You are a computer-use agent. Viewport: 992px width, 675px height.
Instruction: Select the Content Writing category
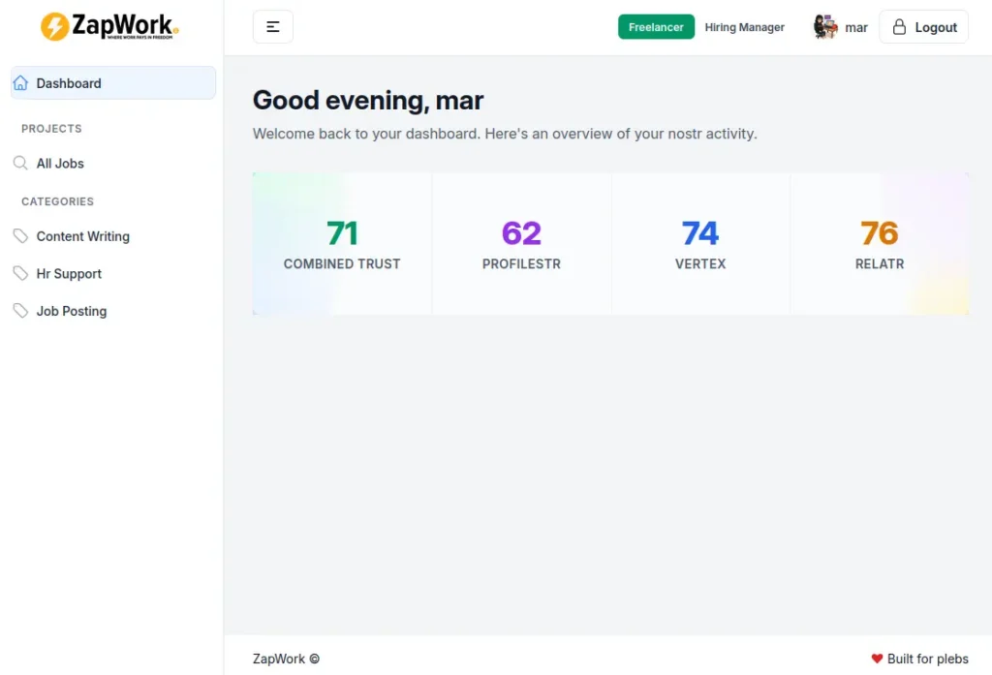[82, 236]
